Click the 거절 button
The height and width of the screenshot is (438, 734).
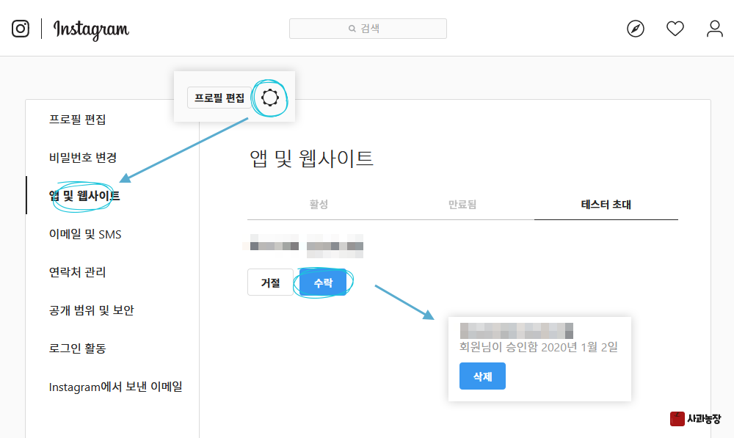270,282
